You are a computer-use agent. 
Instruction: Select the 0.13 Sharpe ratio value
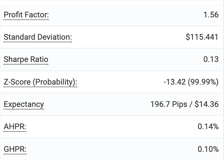(211, 59)
